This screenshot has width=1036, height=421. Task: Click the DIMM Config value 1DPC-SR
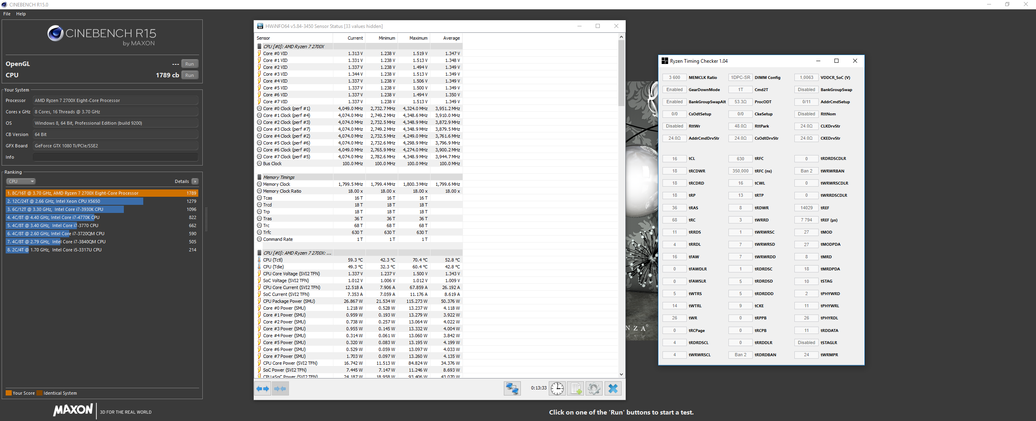741,77
